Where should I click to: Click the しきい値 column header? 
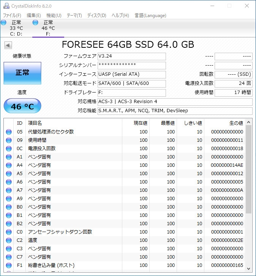[x=190, y=123]
